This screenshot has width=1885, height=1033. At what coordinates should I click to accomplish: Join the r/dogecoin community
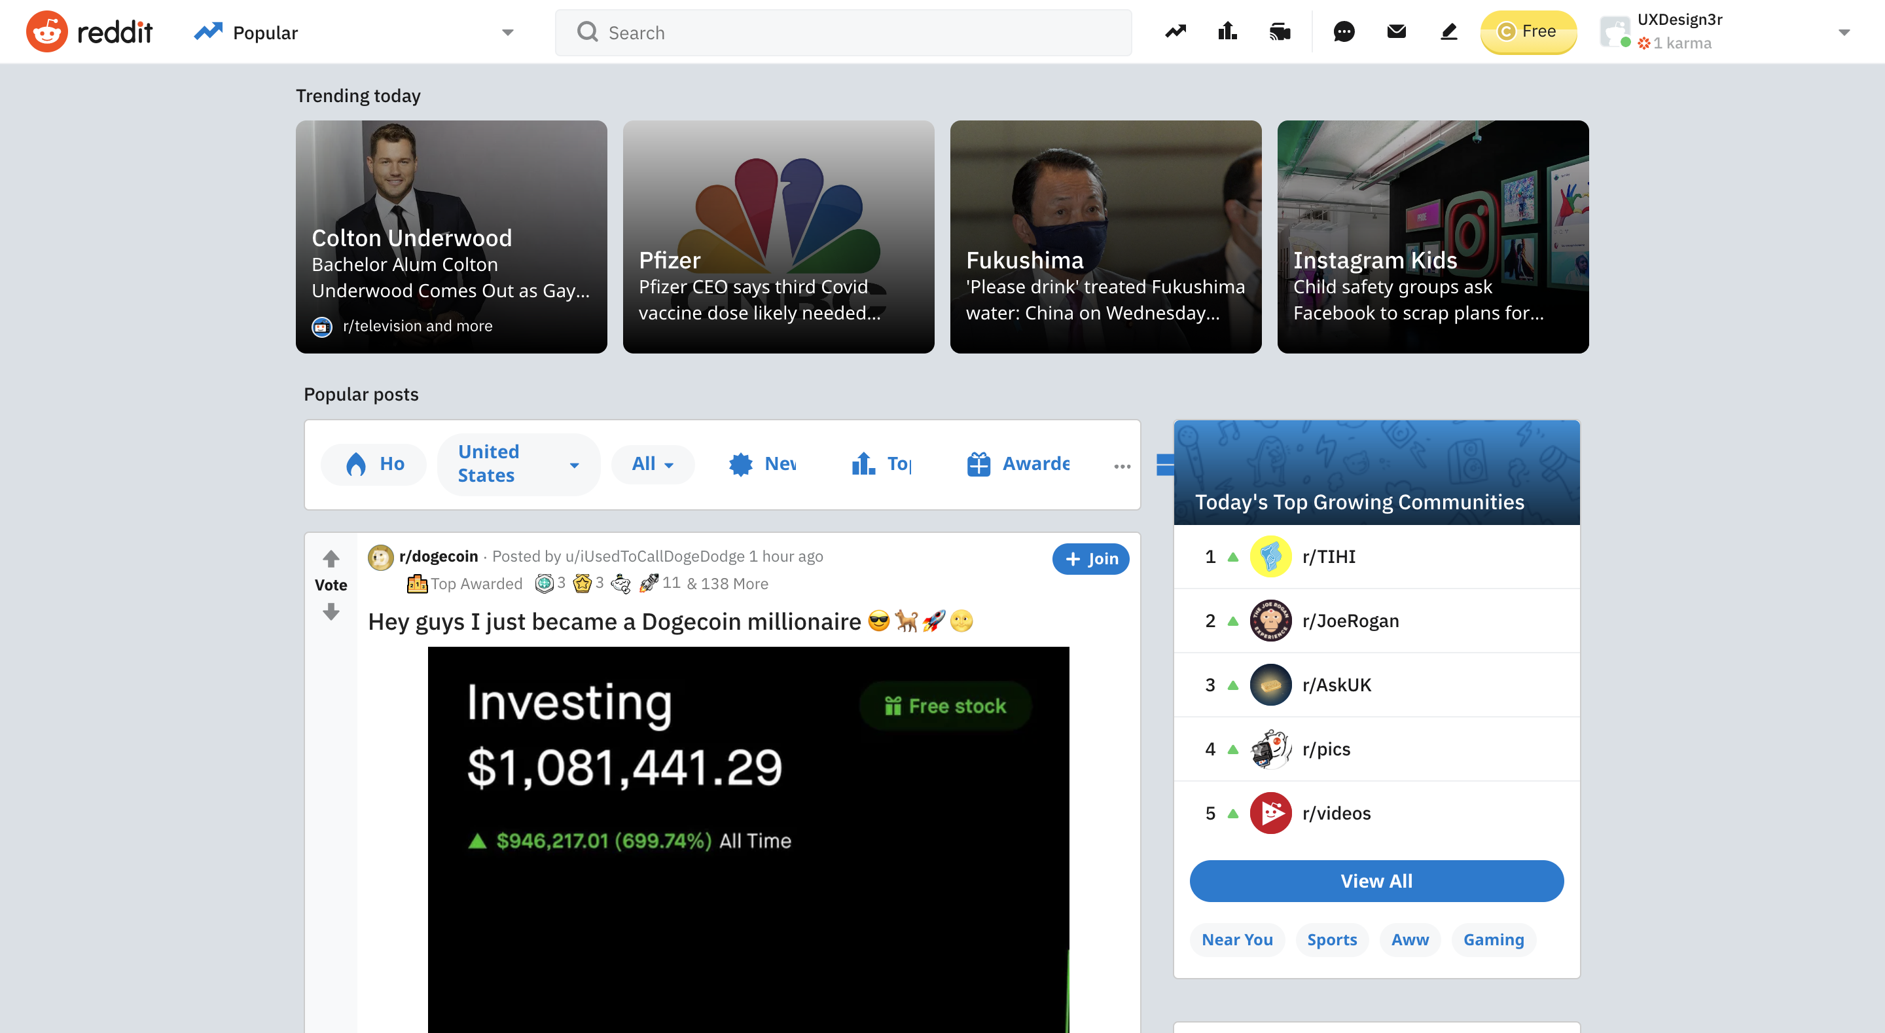(1090, 558)
